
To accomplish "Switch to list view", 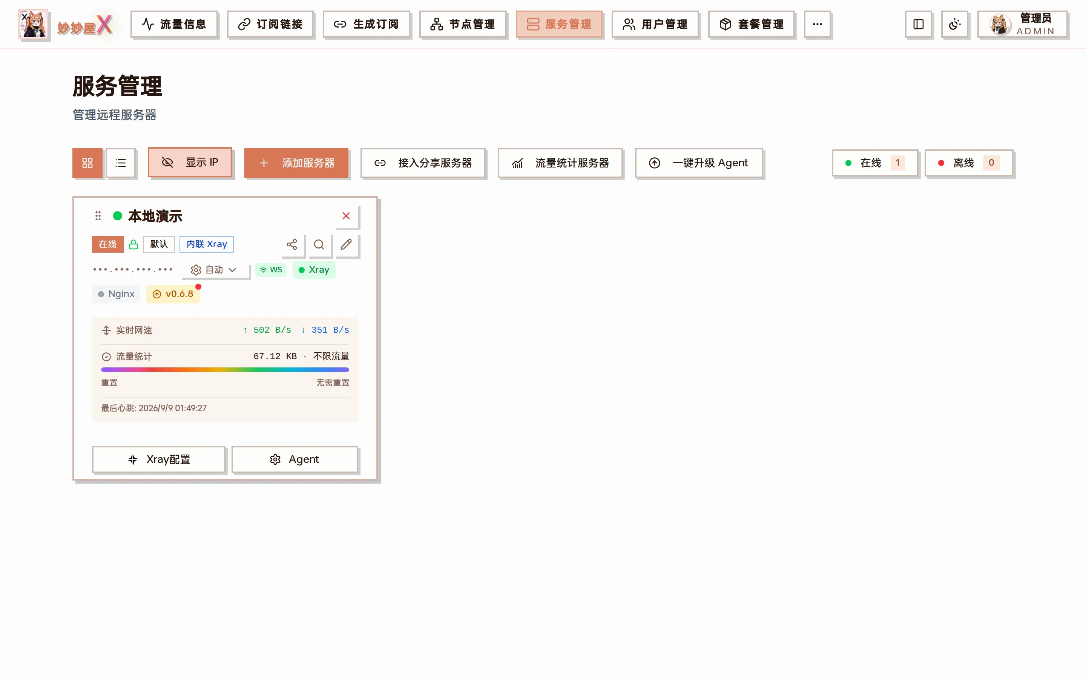I will coord(121,163).
